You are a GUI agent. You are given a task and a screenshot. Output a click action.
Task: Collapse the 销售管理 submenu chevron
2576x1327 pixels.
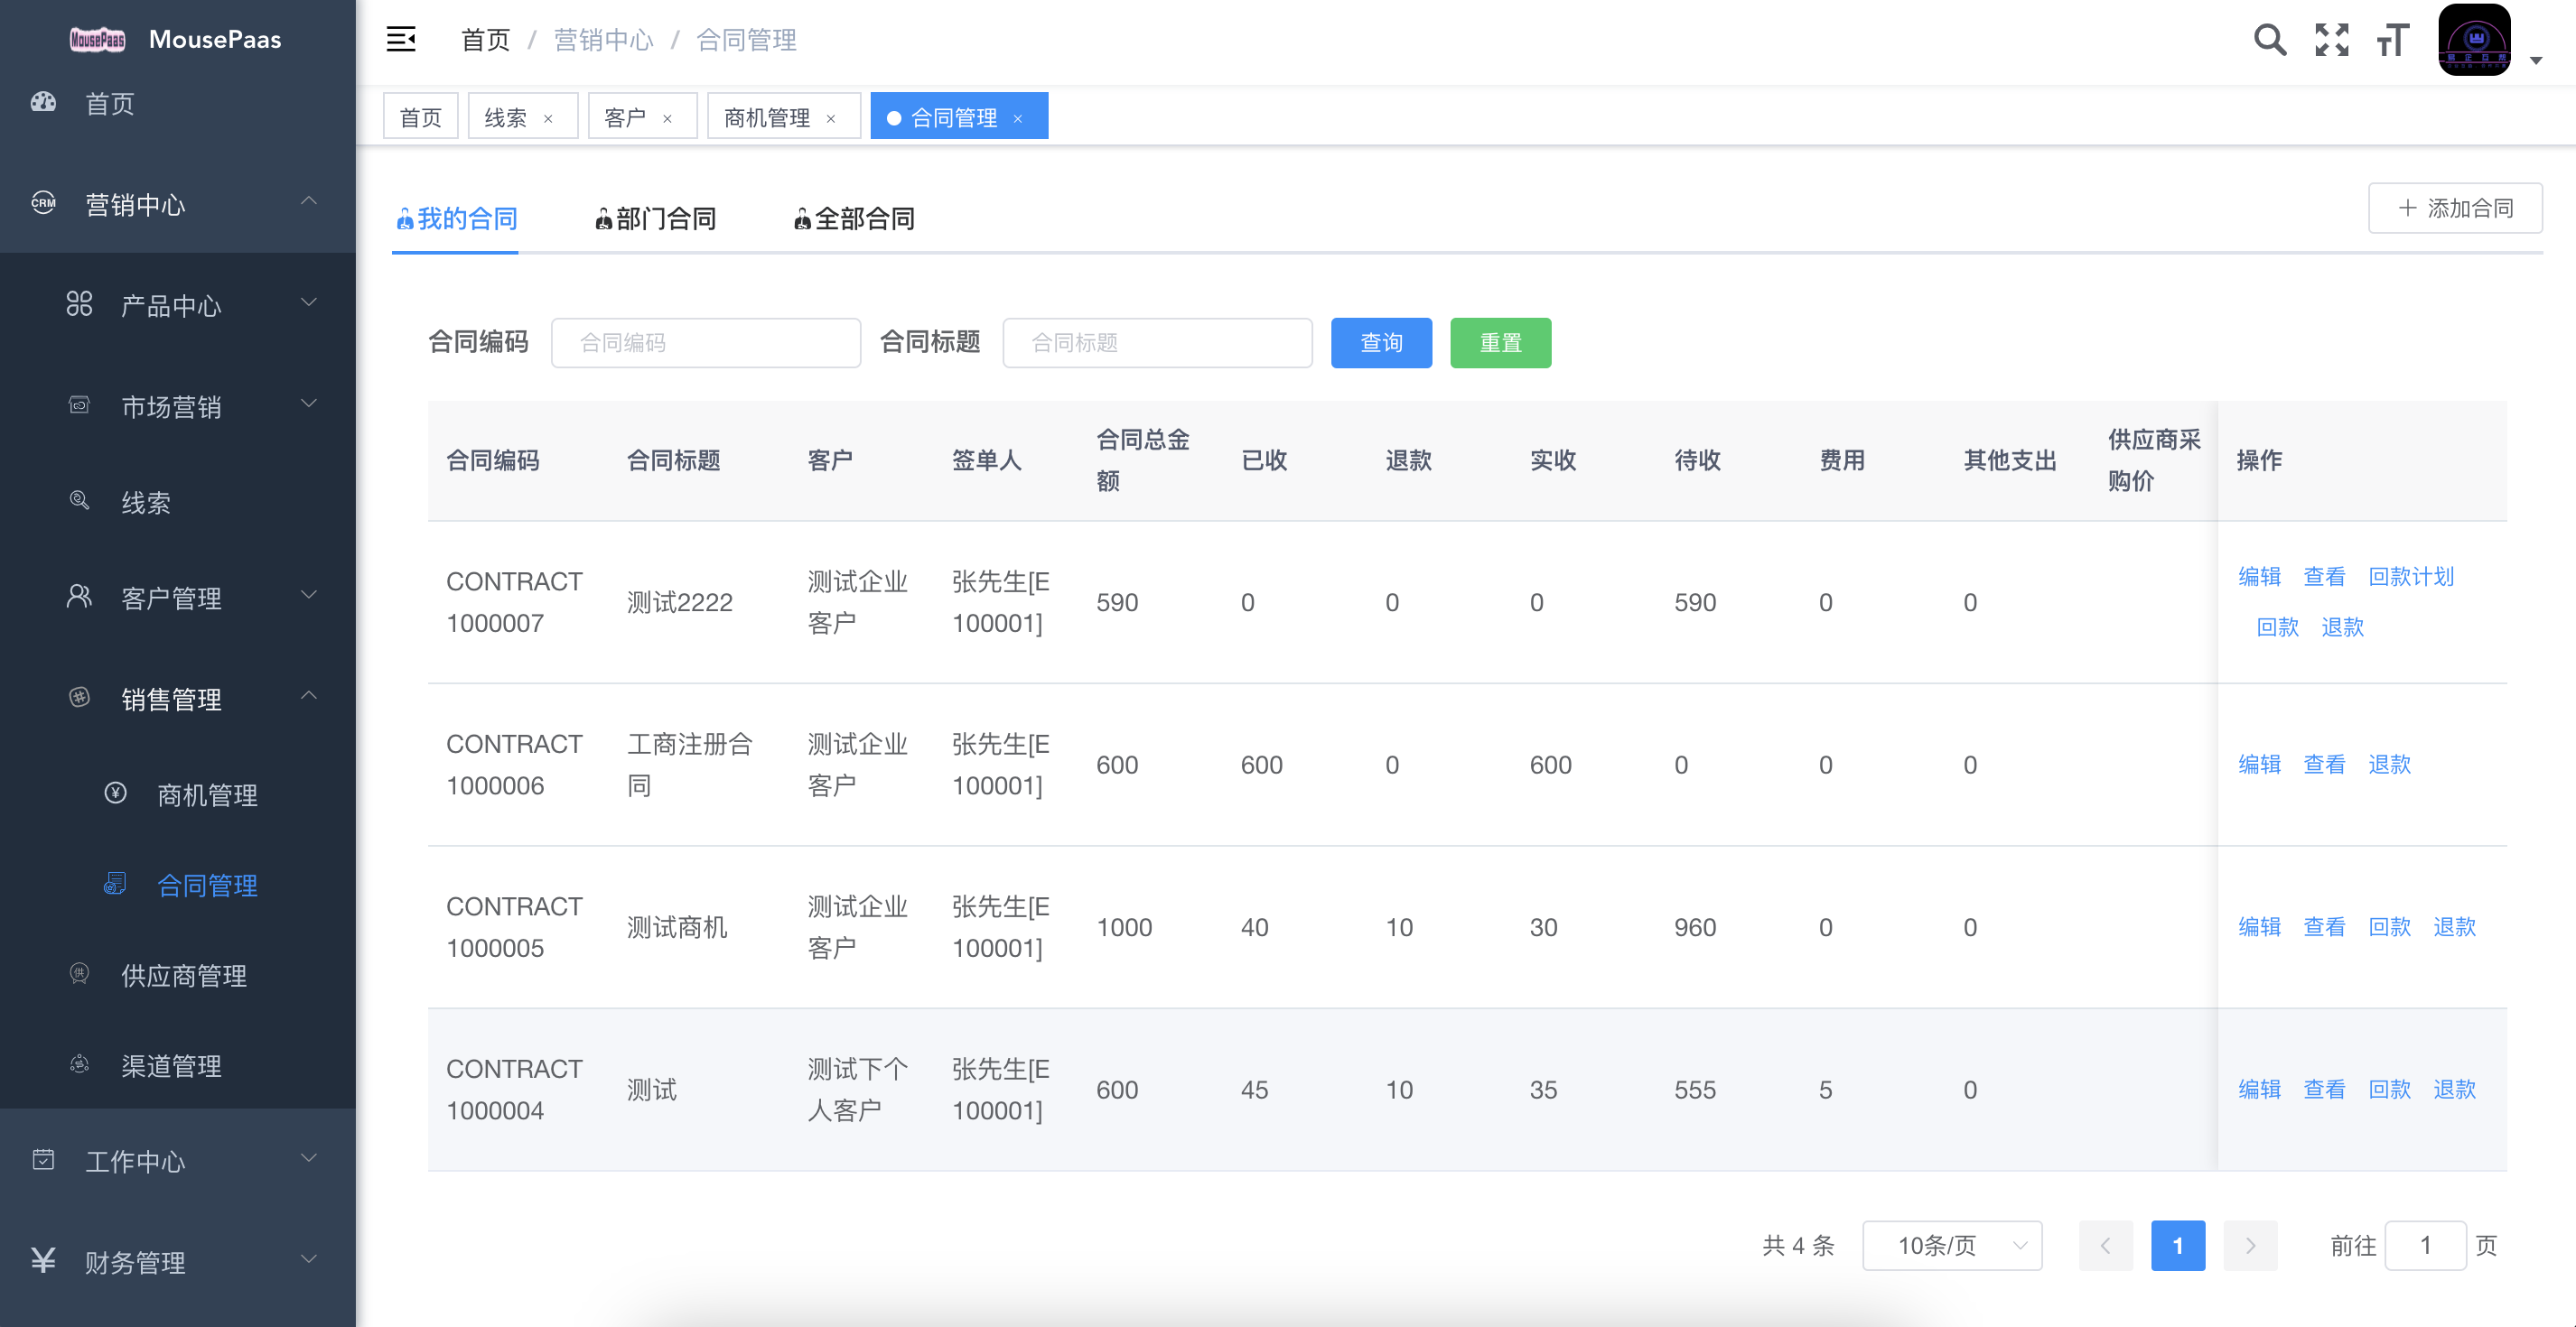pyautogui.click(x=309, y=694)
